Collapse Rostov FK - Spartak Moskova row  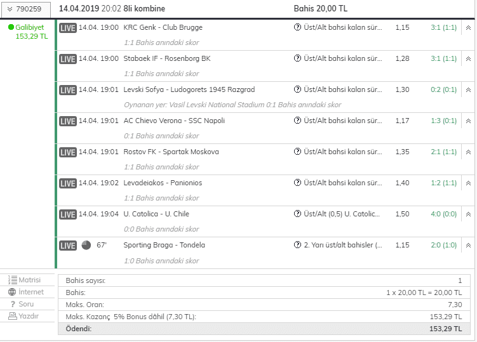[468, 152]
